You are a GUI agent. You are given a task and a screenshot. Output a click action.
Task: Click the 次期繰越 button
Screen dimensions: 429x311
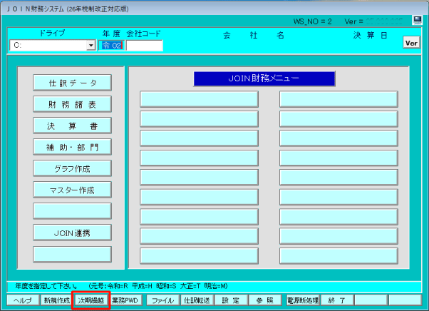91,300
